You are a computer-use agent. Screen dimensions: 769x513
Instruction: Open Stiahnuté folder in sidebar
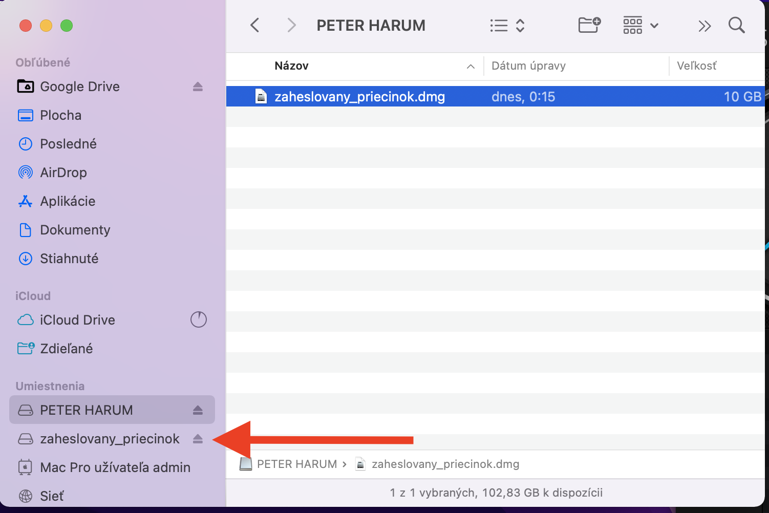(69, 259)
